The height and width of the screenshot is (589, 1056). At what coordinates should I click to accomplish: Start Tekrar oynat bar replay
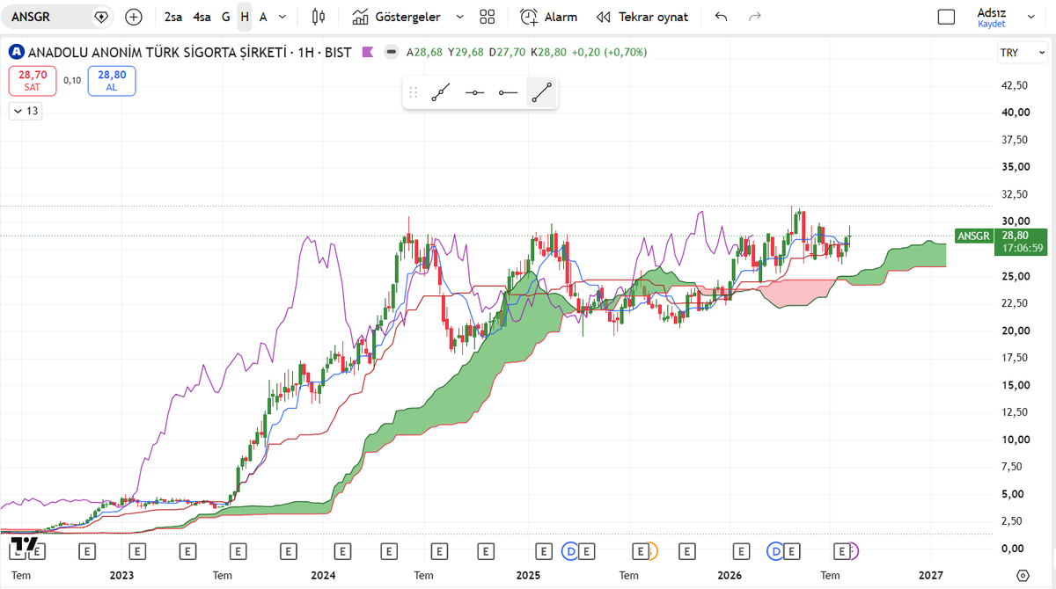tap(642, 17)
